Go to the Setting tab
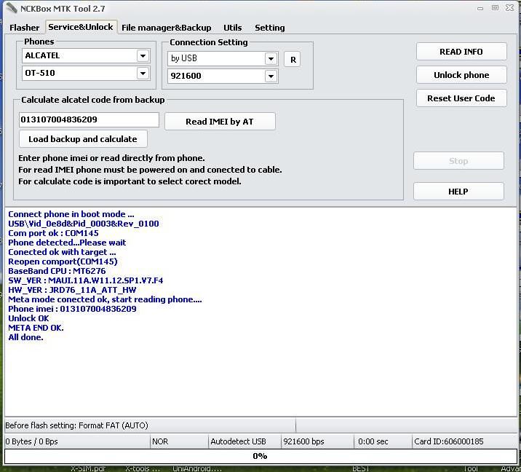The width and height of the screenshot is (521, 472). click(x=269, y=28)
